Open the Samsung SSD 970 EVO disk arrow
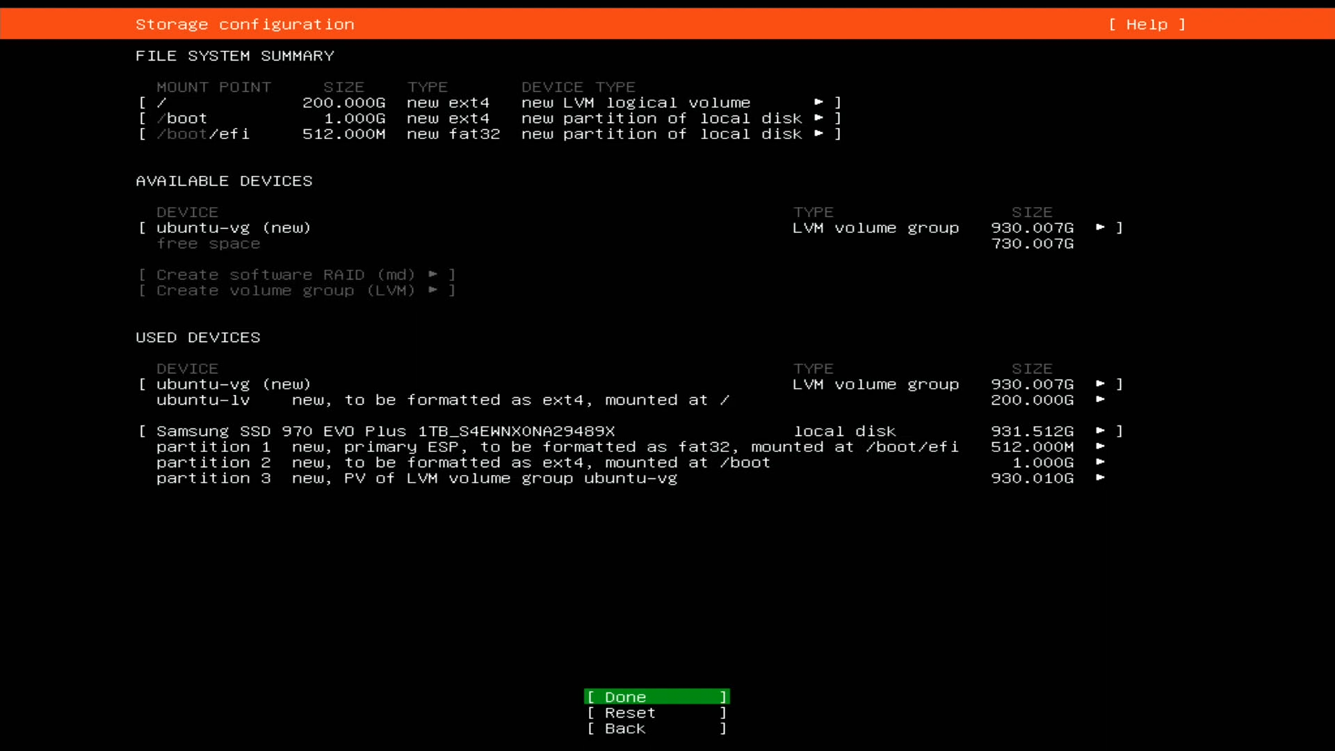Screen dimensions: 1335x751 [x=1100, y=431]
